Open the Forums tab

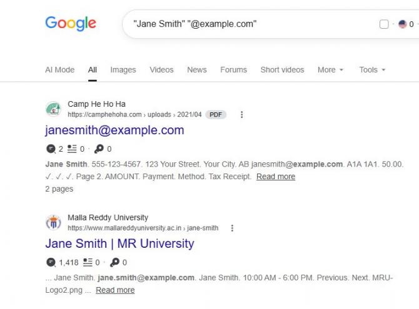pos(233,70)
